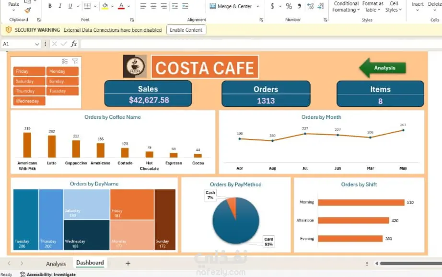Open Font Color dropdown arrow
The image size is (442, 277).
click(129, 6)
